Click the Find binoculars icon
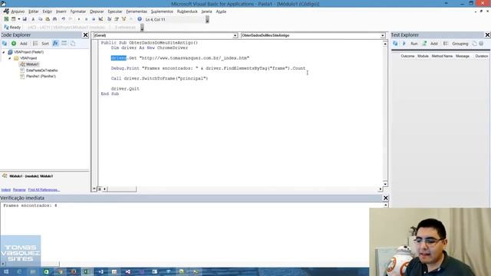The height and width of the screenshot is (276, 491). tap(54, 19)
